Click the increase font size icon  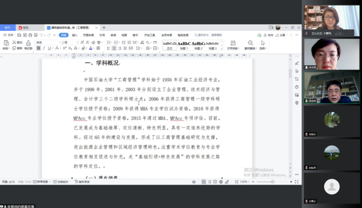point(83,42)
